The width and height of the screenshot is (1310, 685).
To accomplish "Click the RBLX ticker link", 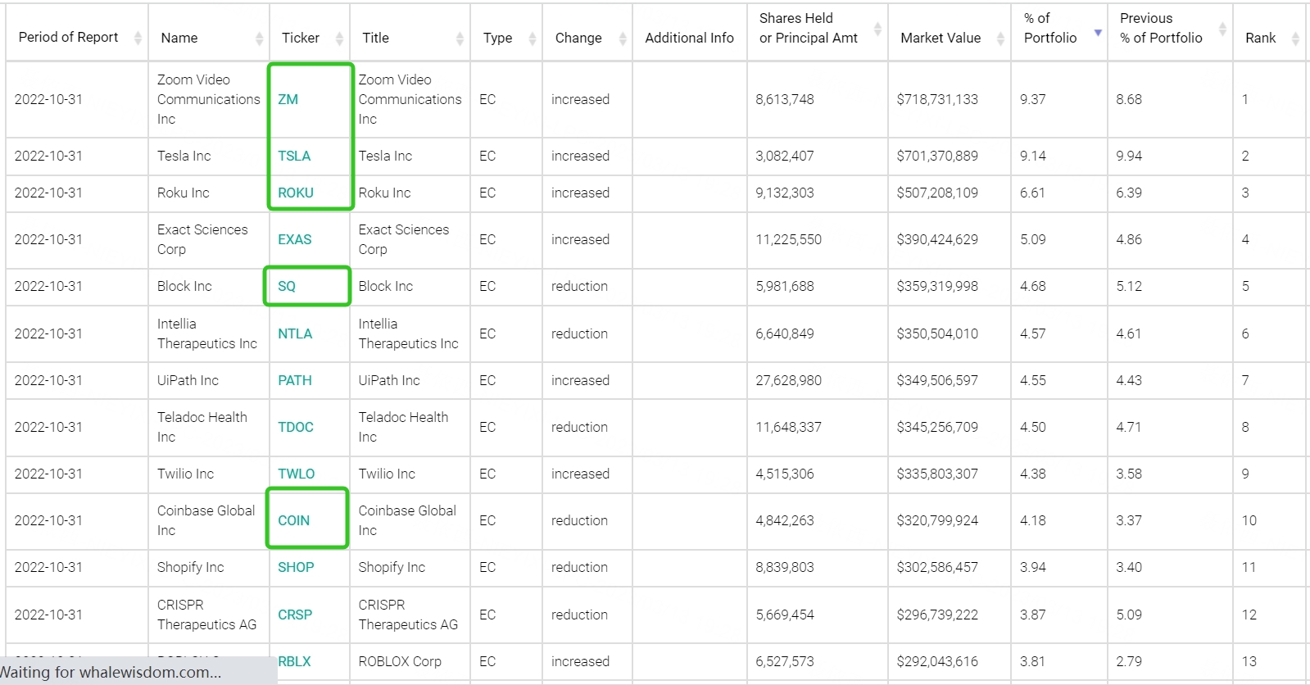I will tap(294, 661).
